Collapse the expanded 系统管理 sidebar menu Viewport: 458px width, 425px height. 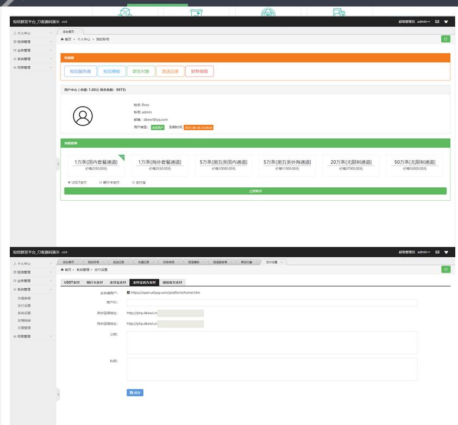pyautogui.click(x=33, y=289)
